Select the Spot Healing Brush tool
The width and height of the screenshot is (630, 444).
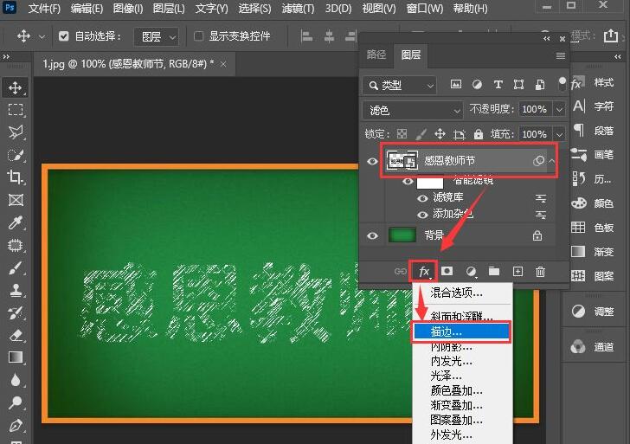point(16,245)
